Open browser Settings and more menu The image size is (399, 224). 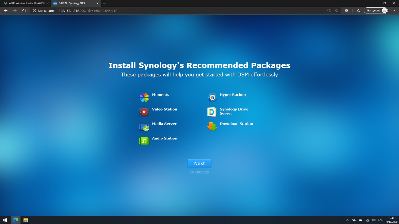coord(393,11)
